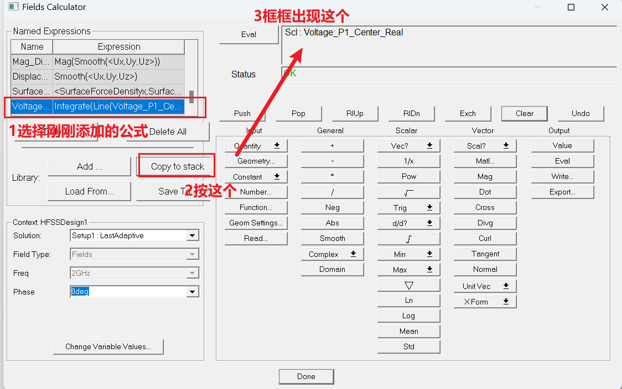Image resolution: width=622 pixels, height=389 pixels.
Task: Open the Constant dropdown button
Action: click(x=256, y=177)
